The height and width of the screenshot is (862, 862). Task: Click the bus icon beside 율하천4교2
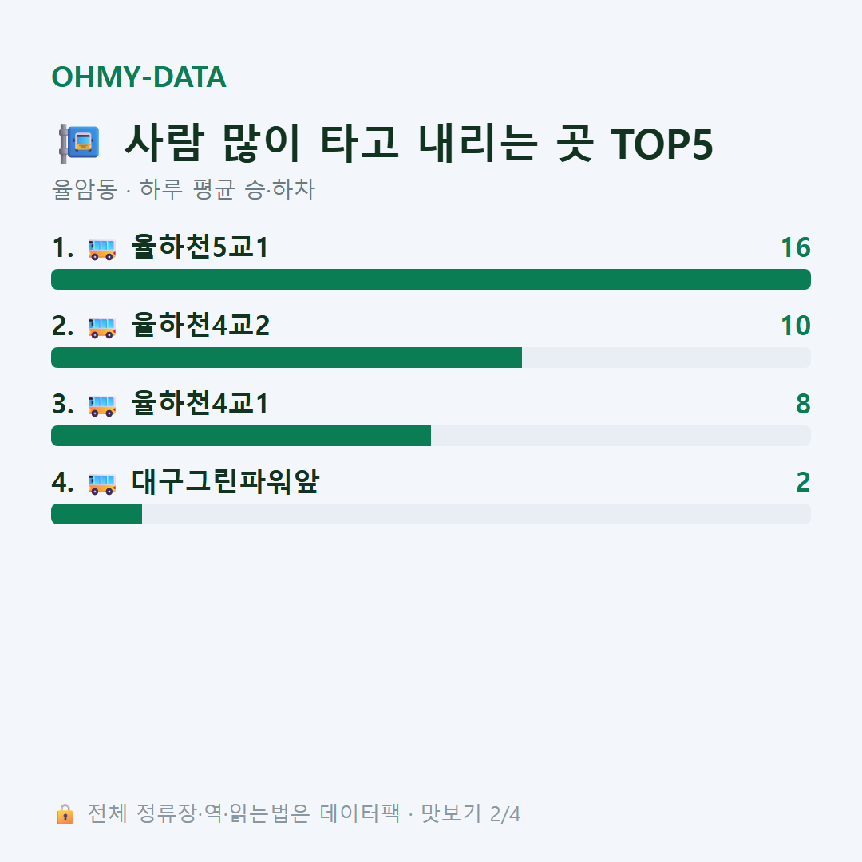coord(101,326)
